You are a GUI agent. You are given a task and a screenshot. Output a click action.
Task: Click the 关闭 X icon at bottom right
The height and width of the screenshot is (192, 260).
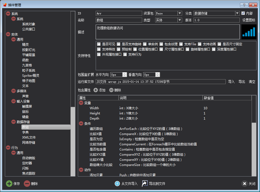coord(244,184)
